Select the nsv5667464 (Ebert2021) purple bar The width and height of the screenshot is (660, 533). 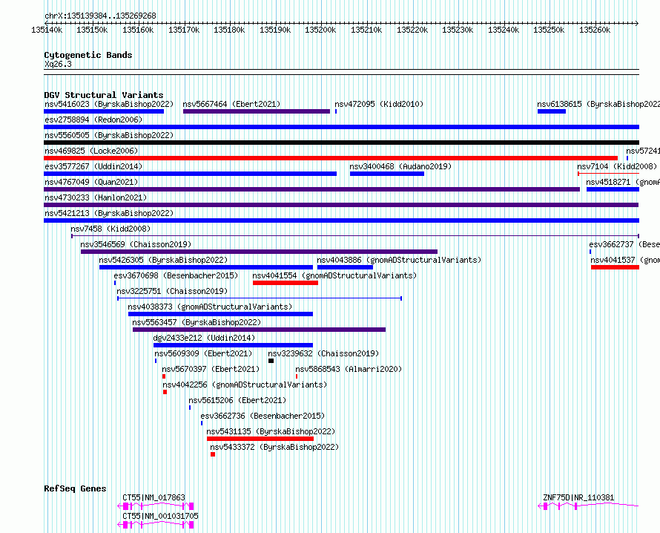[257, 111]
